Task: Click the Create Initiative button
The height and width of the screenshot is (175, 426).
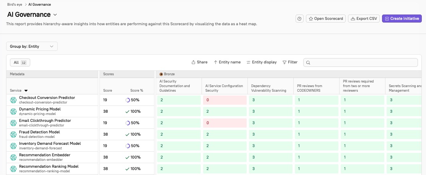Action: tap(402, 19)
